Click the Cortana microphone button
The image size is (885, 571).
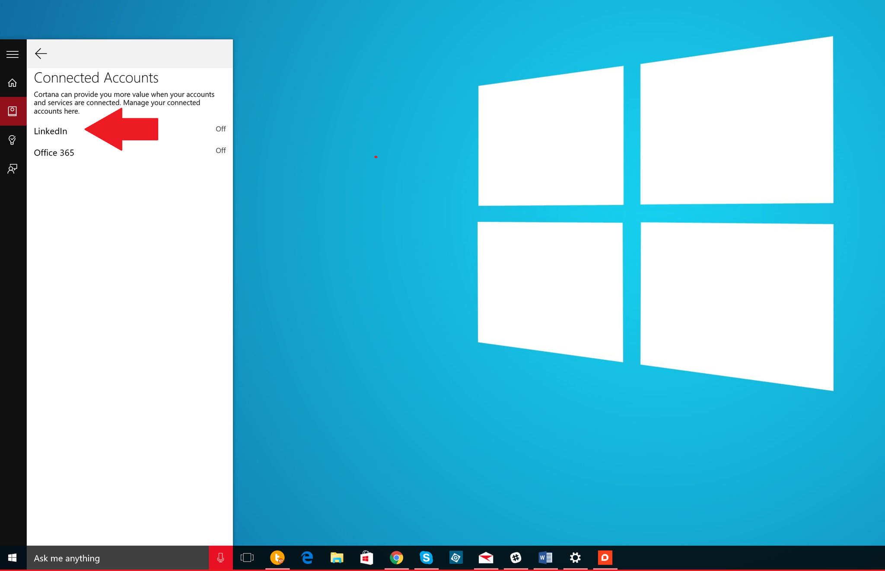point(220,558)
